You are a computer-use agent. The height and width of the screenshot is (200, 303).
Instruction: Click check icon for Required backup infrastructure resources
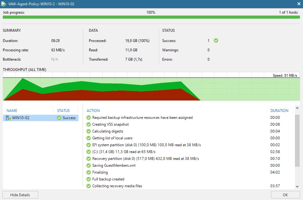click(x=89, y=118)
